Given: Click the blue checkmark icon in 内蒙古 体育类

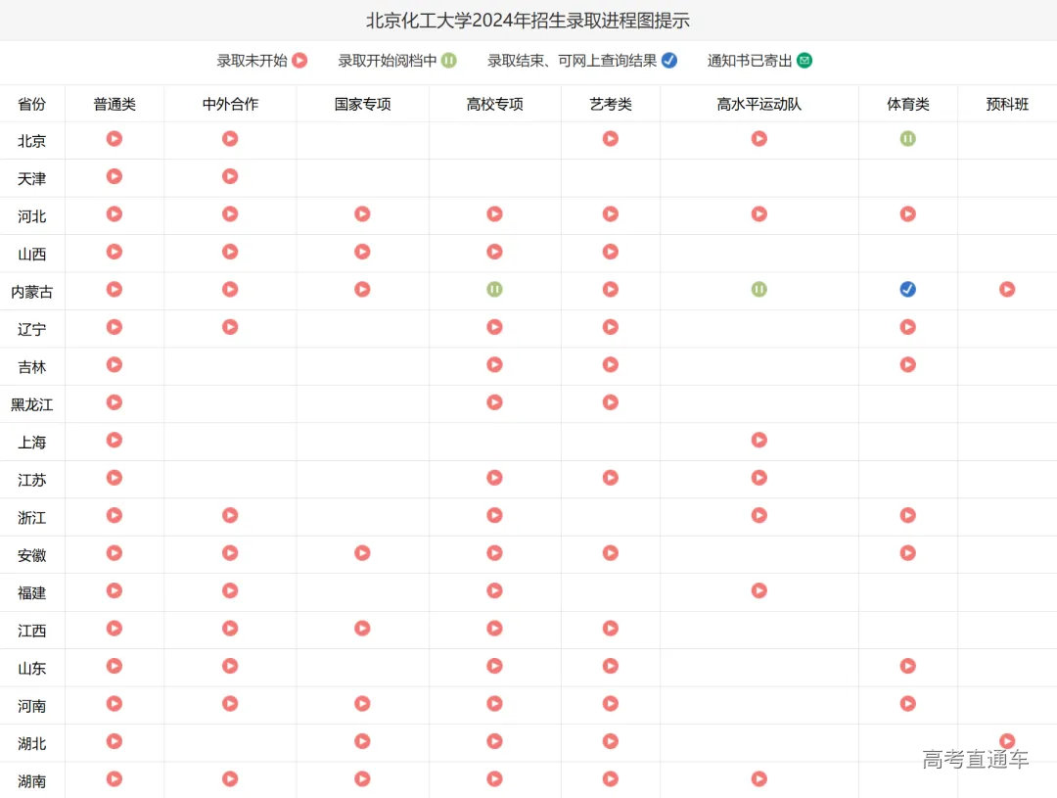Looking at the screenshot, I should (907, 289).
